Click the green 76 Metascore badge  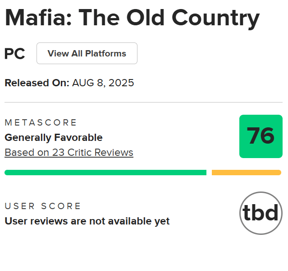261,136
